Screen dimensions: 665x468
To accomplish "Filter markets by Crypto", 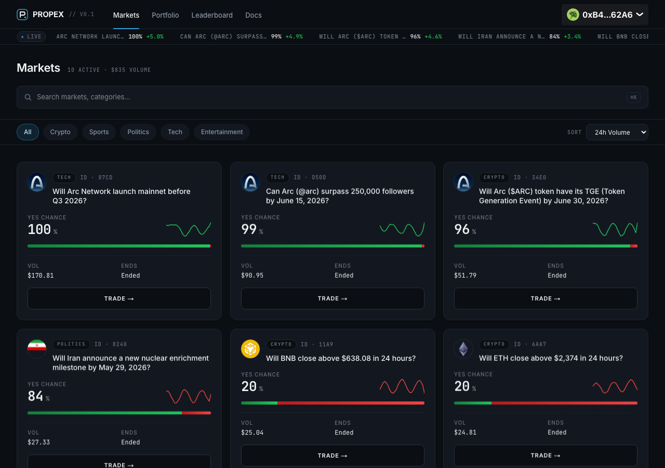I will point(60,132).
